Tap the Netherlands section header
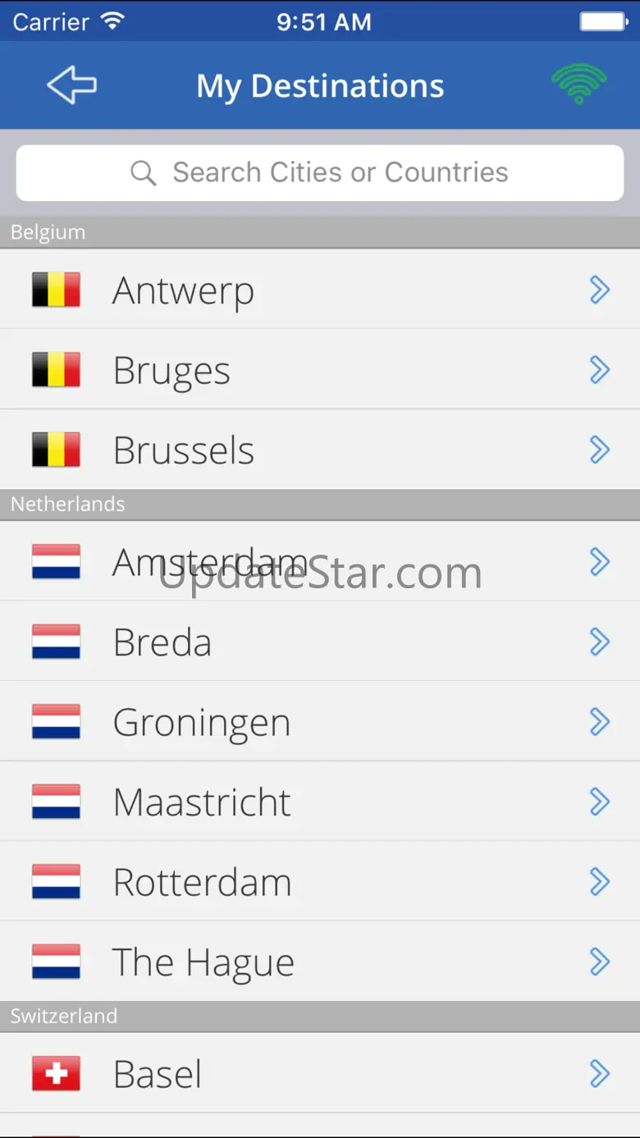 [x=320, y=505]
